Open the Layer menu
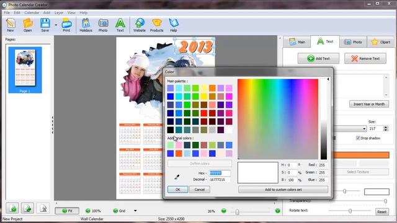 [x=59, y=12]
